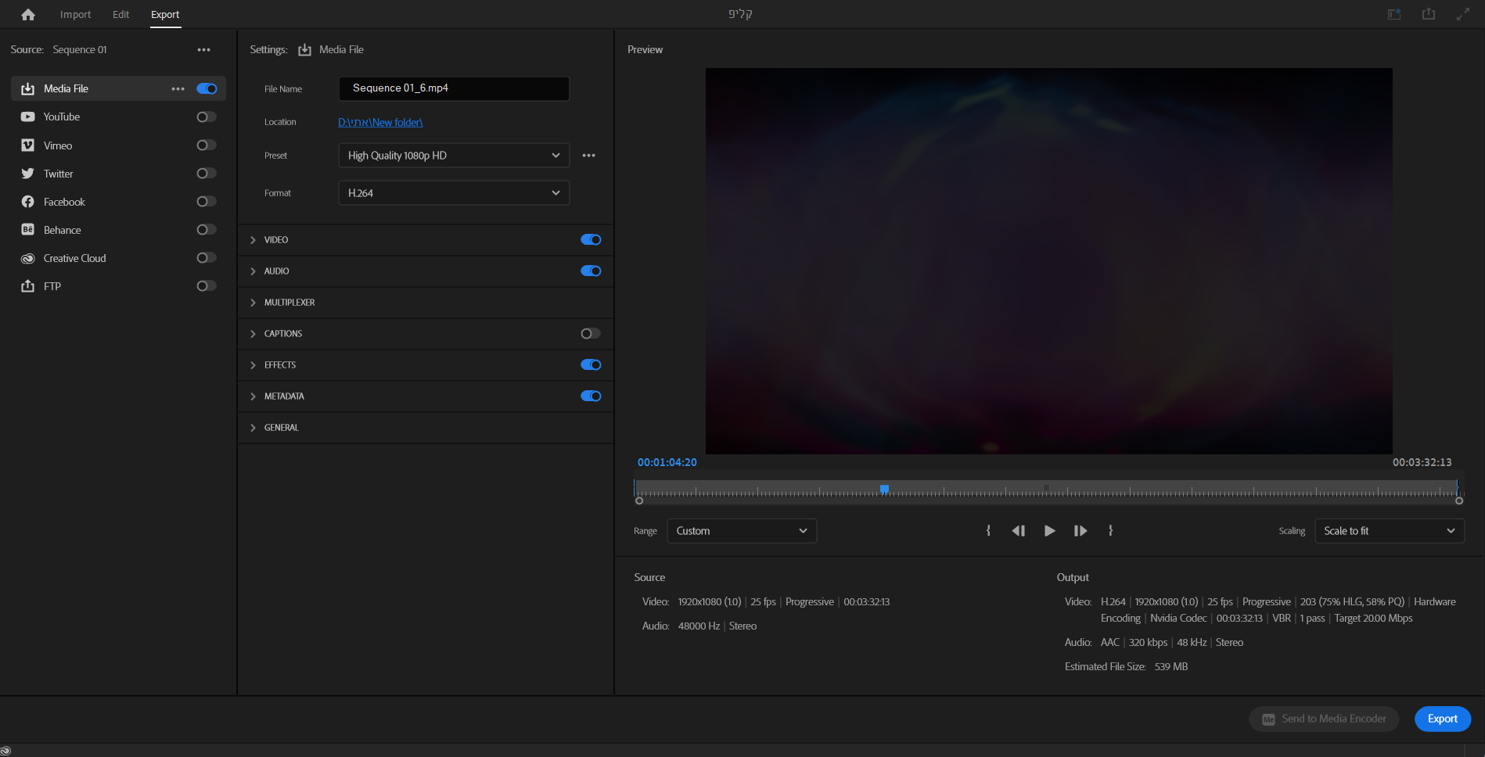Toggle the AUDIO export switch
Screen dimensions: 1485x757
[591, 271]
